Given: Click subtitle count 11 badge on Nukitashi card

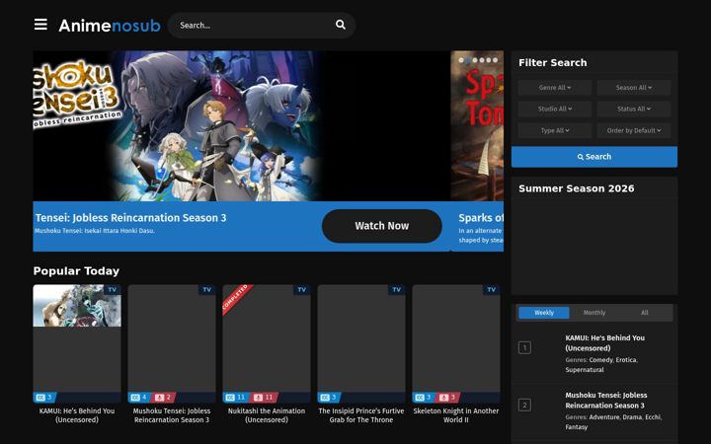Looking at the screenshot, I should point(236,398).
